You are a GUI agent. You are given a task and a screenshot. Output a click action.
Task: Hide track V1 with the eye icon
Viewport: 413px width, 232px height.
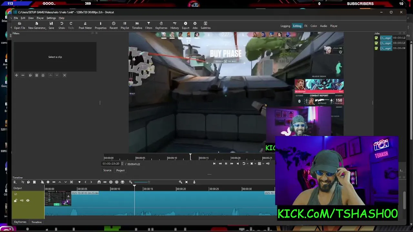point(28,200)
